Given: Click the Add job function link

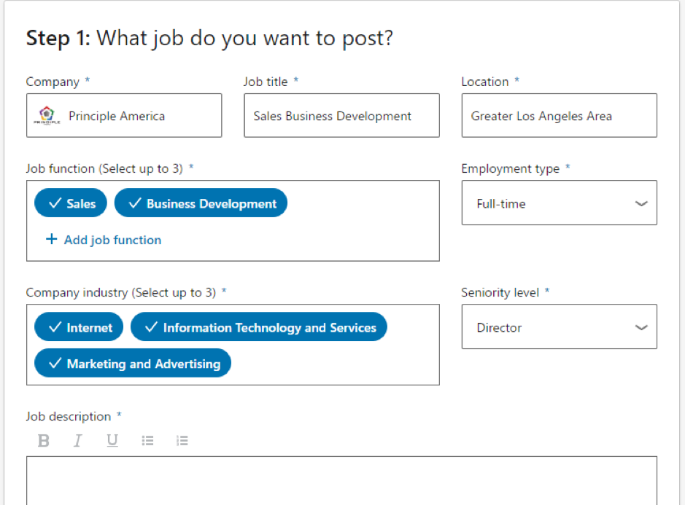Looking at the screenshot, I should [x=112, y=240].
